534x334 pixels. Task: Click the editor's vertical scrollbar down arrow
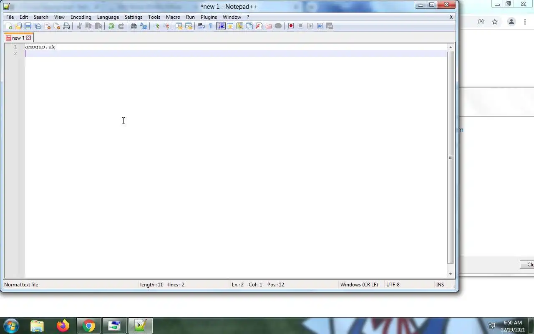(x=451, y=274)
